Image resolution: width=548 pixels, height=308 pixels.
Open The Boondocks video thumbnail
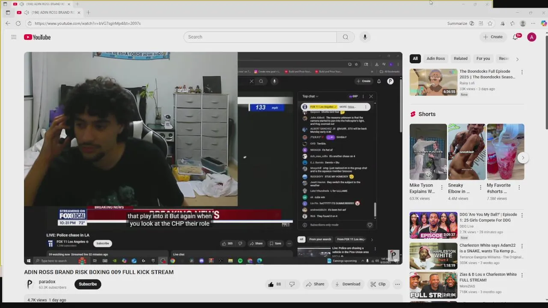(433, 82)
